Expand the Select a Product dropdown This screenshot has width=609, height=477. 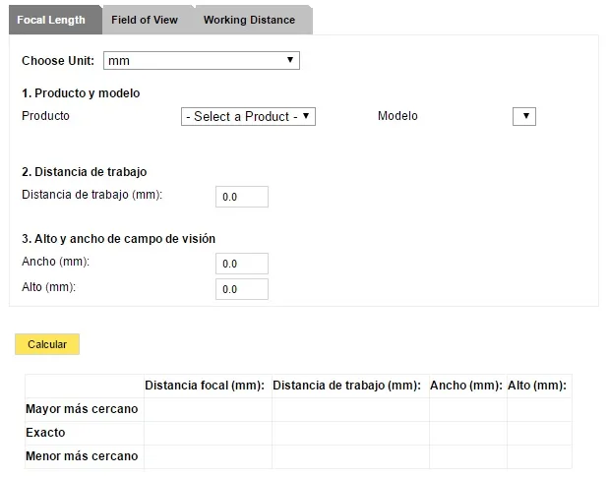click(x=248, y=116)
